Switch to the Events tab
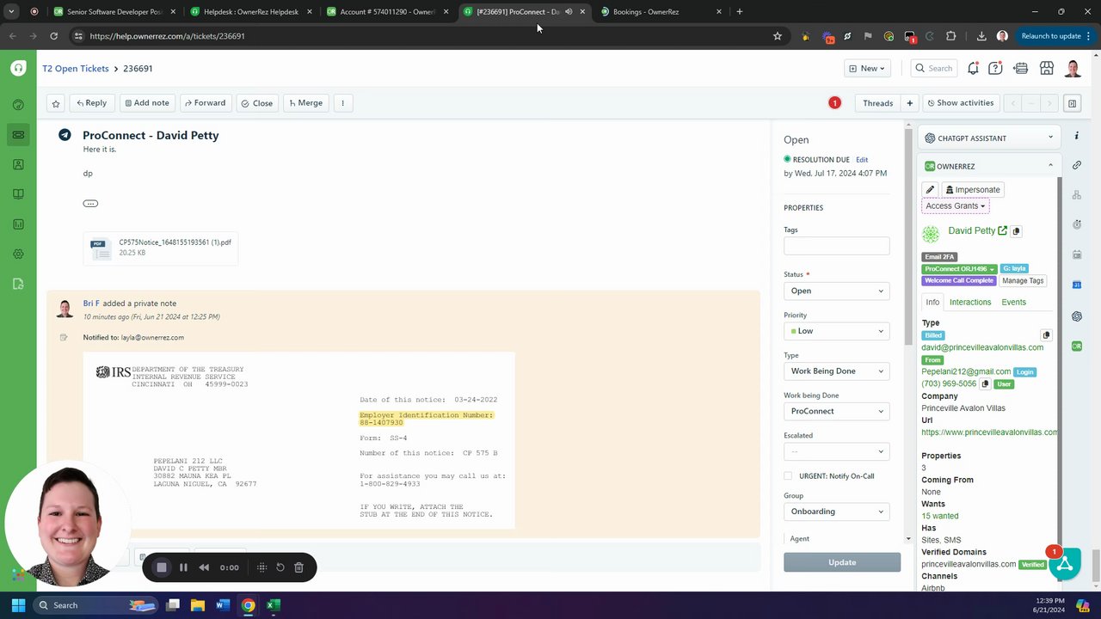Viewport: 1101px width, 619px height. [1013, 303]
